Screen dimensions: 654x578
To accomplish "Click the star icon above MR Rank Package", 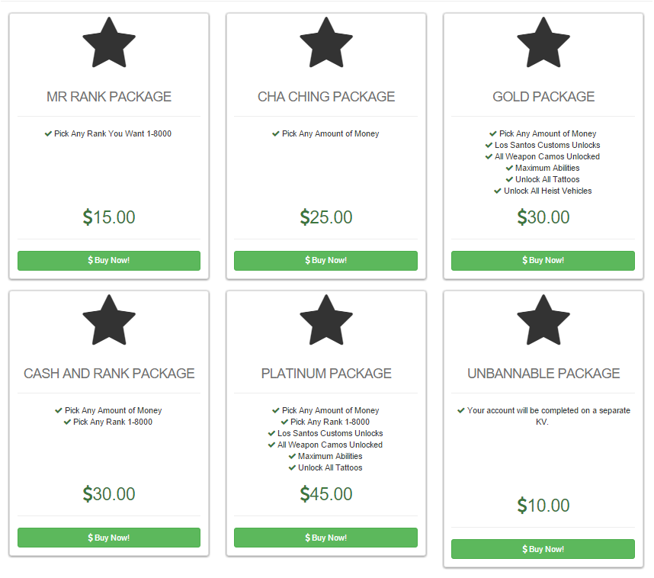I will pyautogui.click(x=109, y=43).
